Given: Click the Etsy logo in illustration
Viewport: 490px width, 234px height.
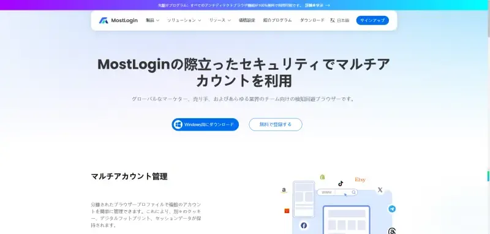Looking at the screenshot, I should 360,179.
